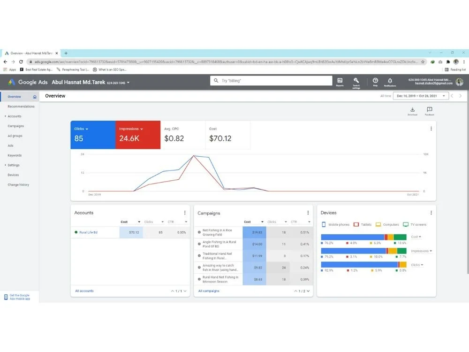The height and width of the screenshot is (352, 469).
Task: Open Devices Cost metric dropdown
Action: pos(416,237)
